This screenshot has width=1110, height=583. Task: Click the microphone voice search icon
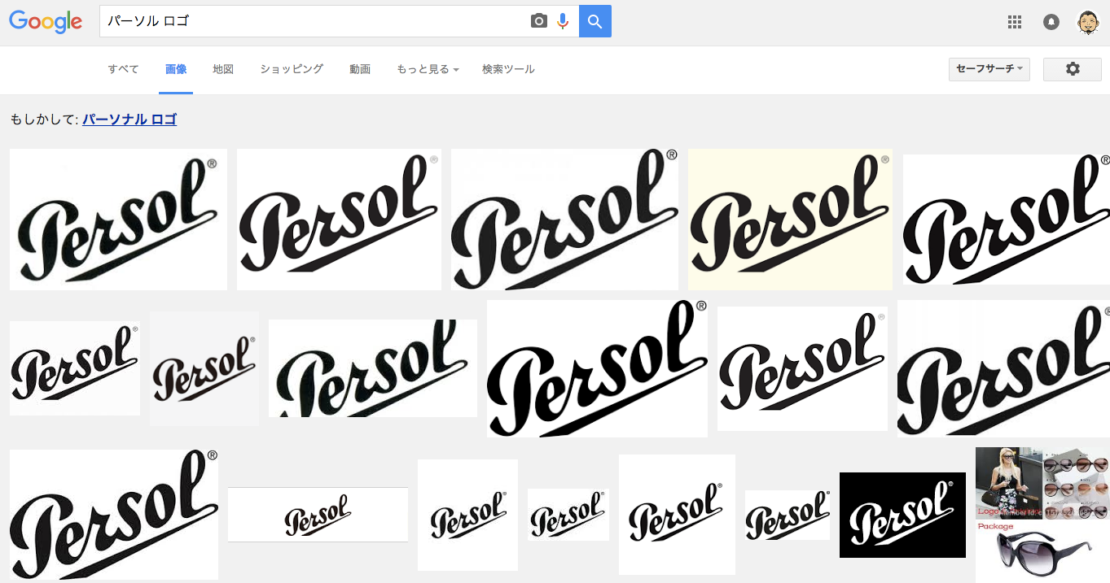point(563,21)
